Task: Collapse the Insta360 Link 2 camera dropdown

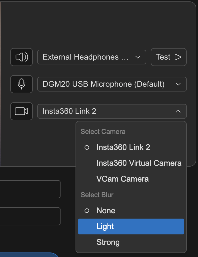Action: tap(112, 111)
